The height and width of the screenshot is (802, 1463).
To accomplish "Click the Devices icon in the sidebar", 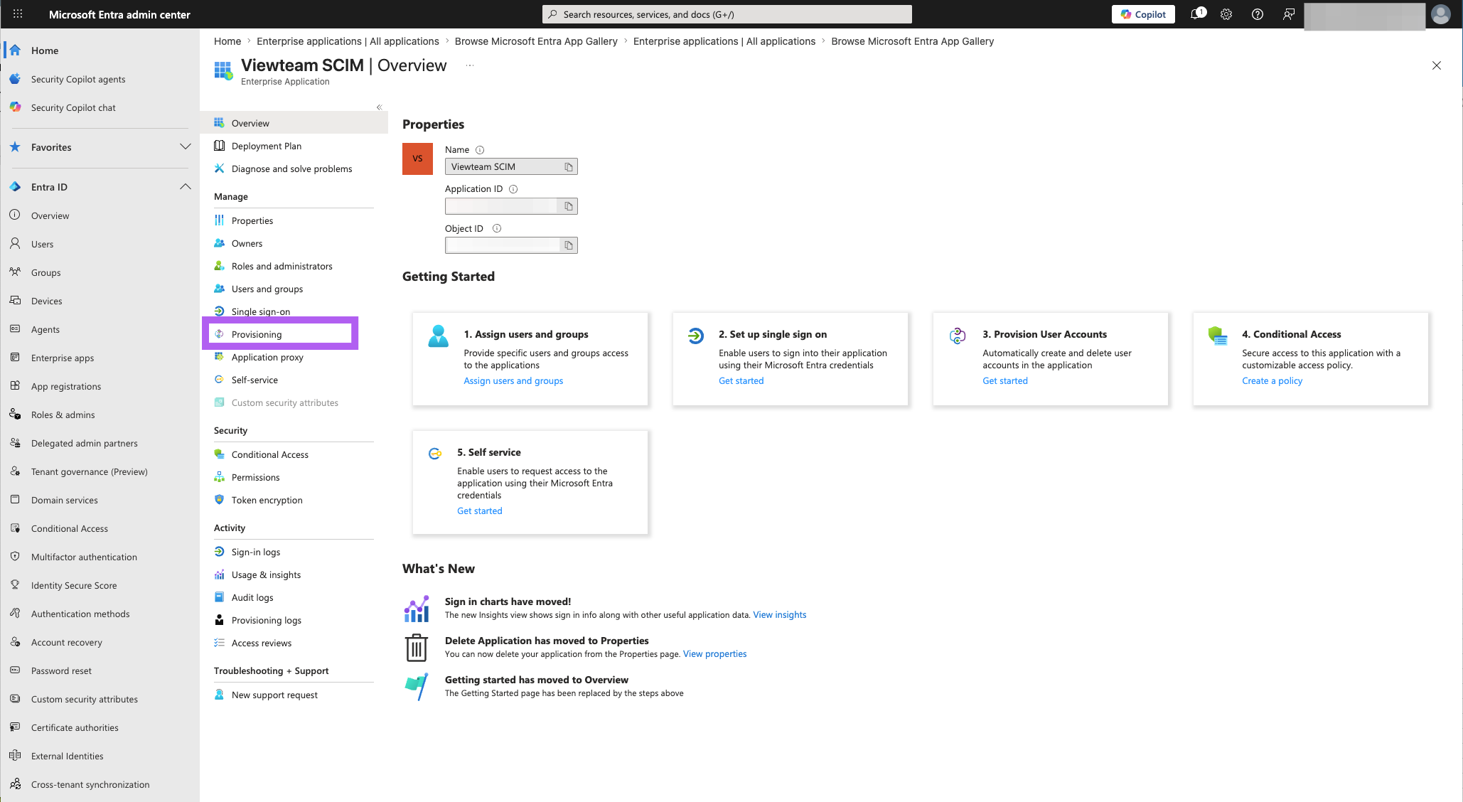I will pyautogui.click(x=15, y=301).
